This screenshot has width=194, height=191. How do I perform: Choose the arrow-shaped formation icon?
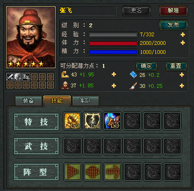(x=113, y=171)
